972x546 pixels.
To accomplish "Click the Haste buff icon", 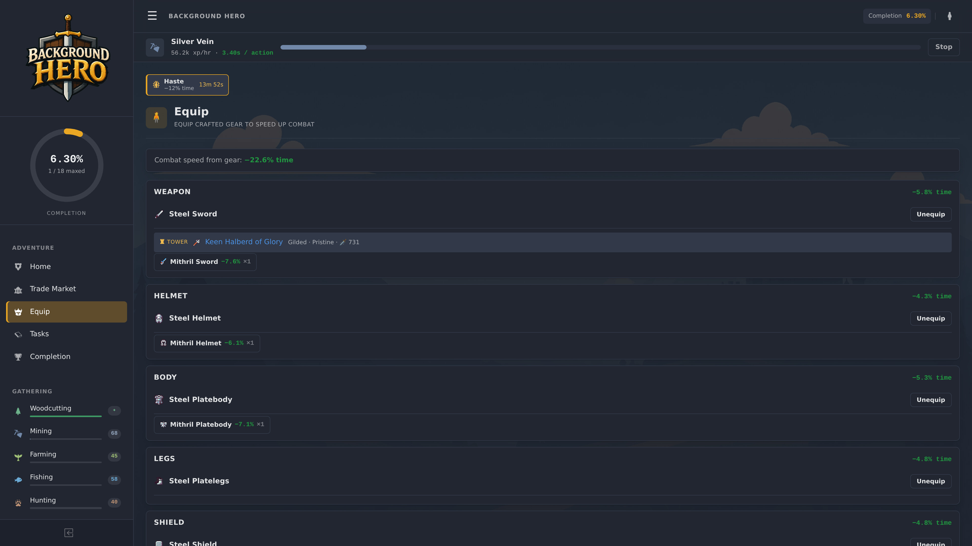I will [156, 85].
